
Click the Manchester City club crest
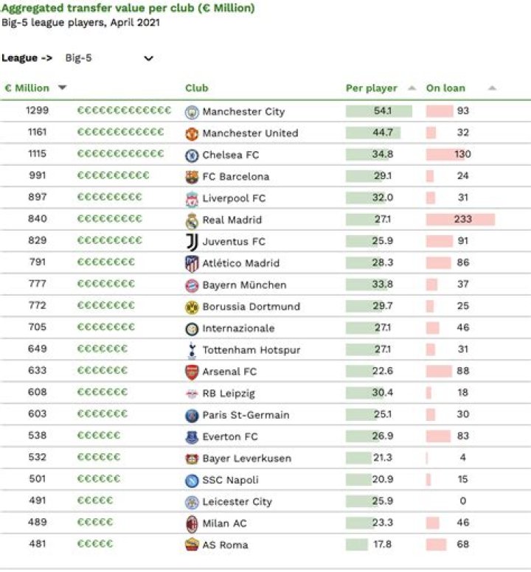192,112
